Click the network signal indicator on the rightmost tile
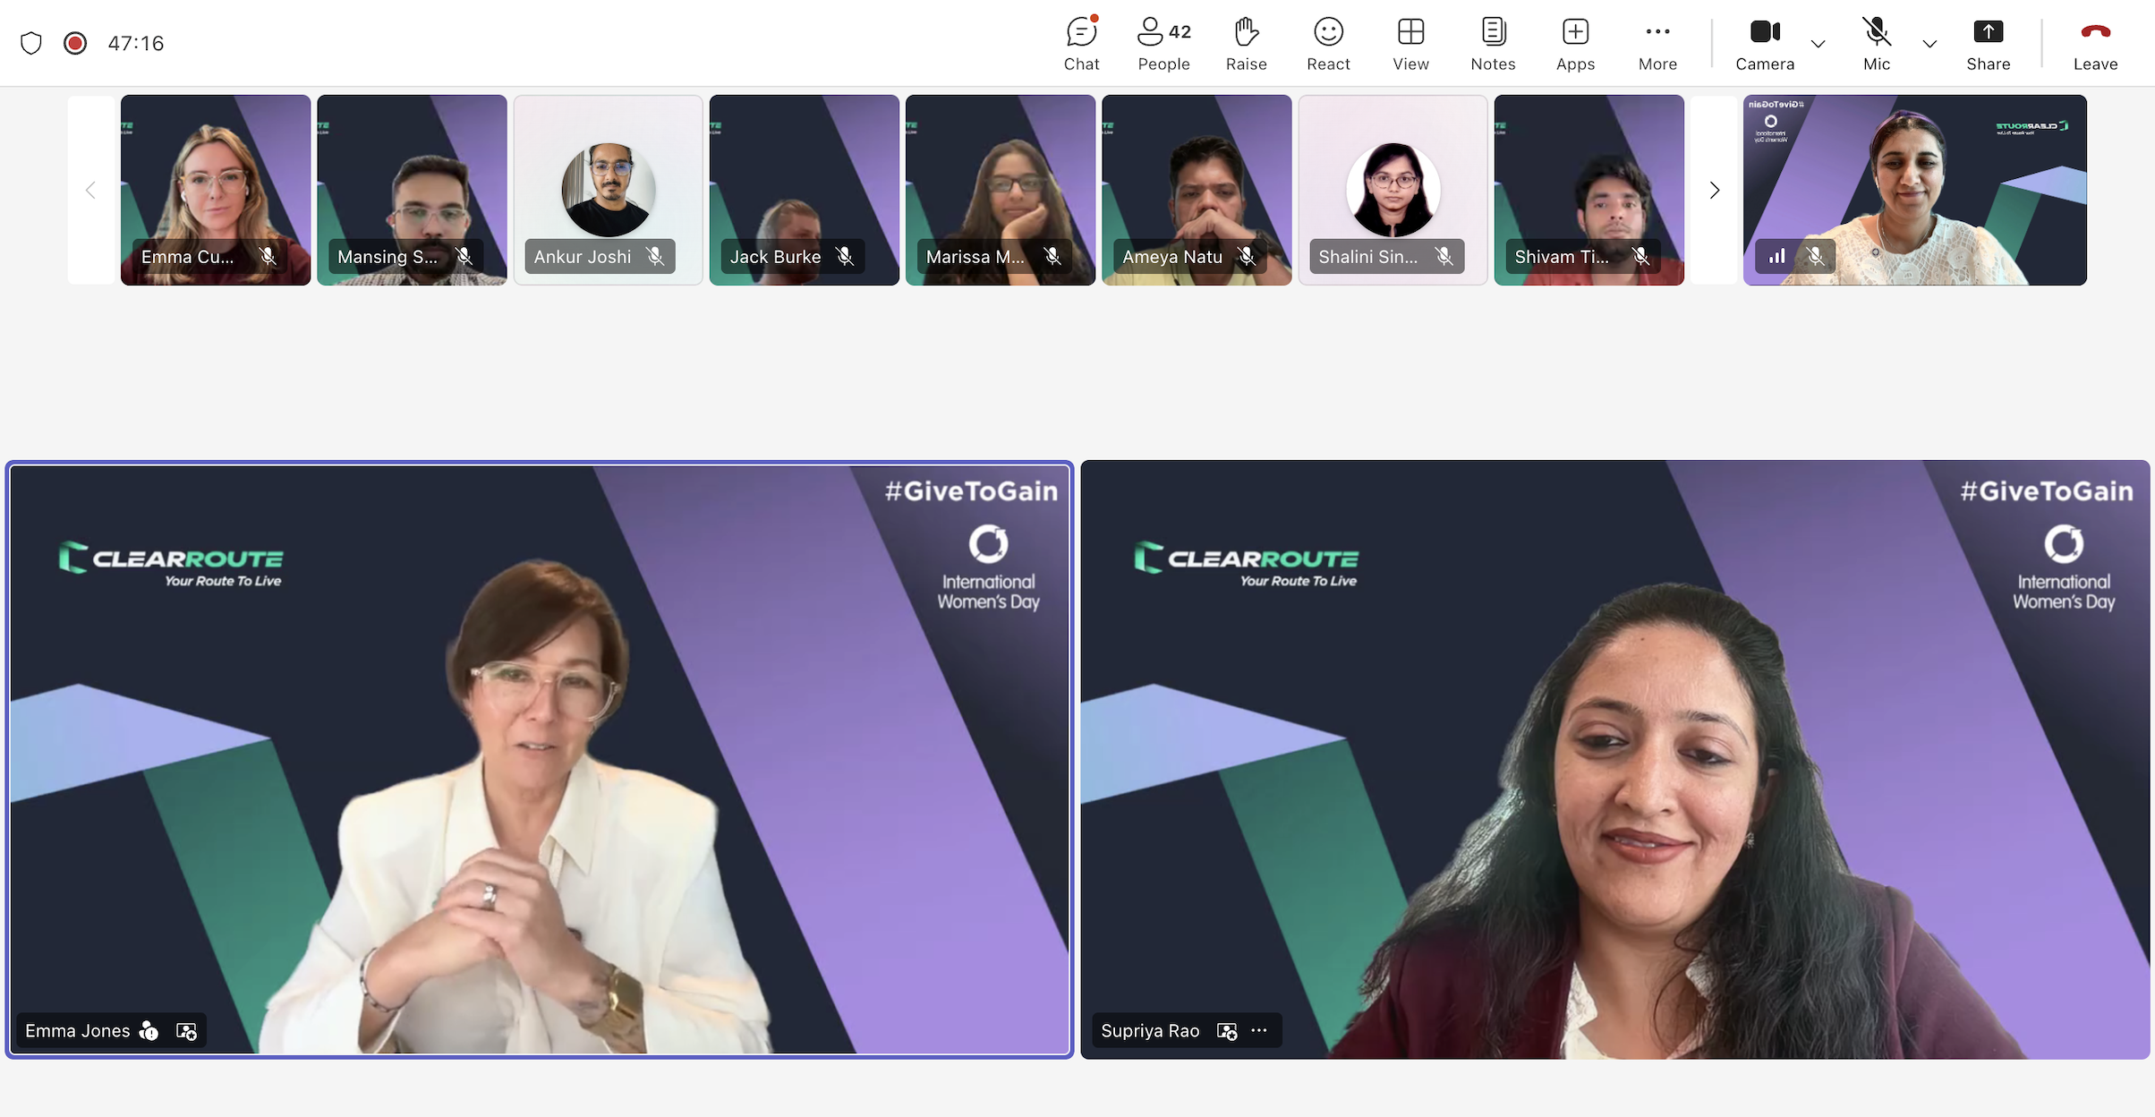This screenshot has width=2155, height=1117. pyautogui.click(x=1775, y=256)
